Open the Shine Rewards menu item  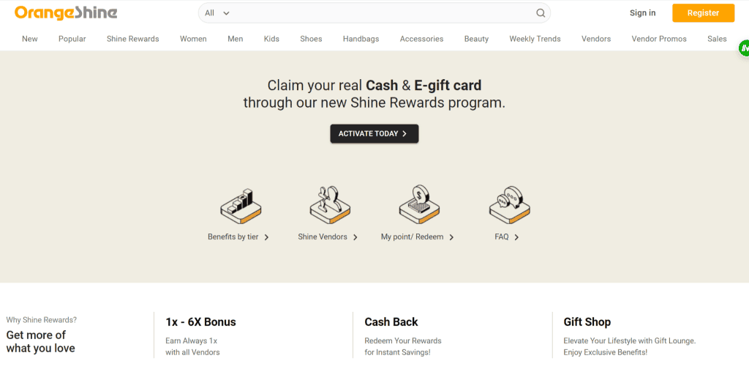(133, 39)
